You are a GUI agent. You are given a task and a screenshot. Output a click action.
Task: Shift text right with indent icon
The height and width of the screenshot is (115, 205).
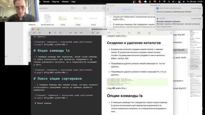(39, 33)
